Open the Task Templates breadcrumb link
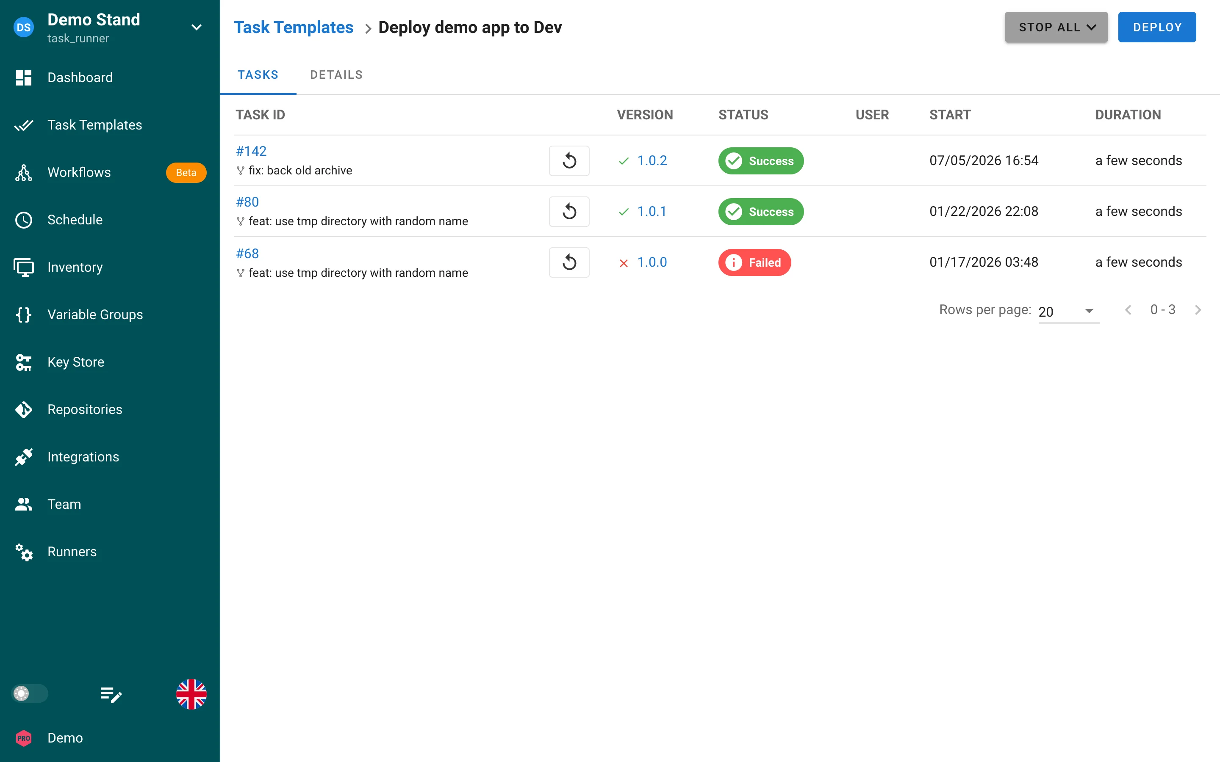Image resolution: width=1220 pixels, height=762 pixels. click(x=294, y=27)
